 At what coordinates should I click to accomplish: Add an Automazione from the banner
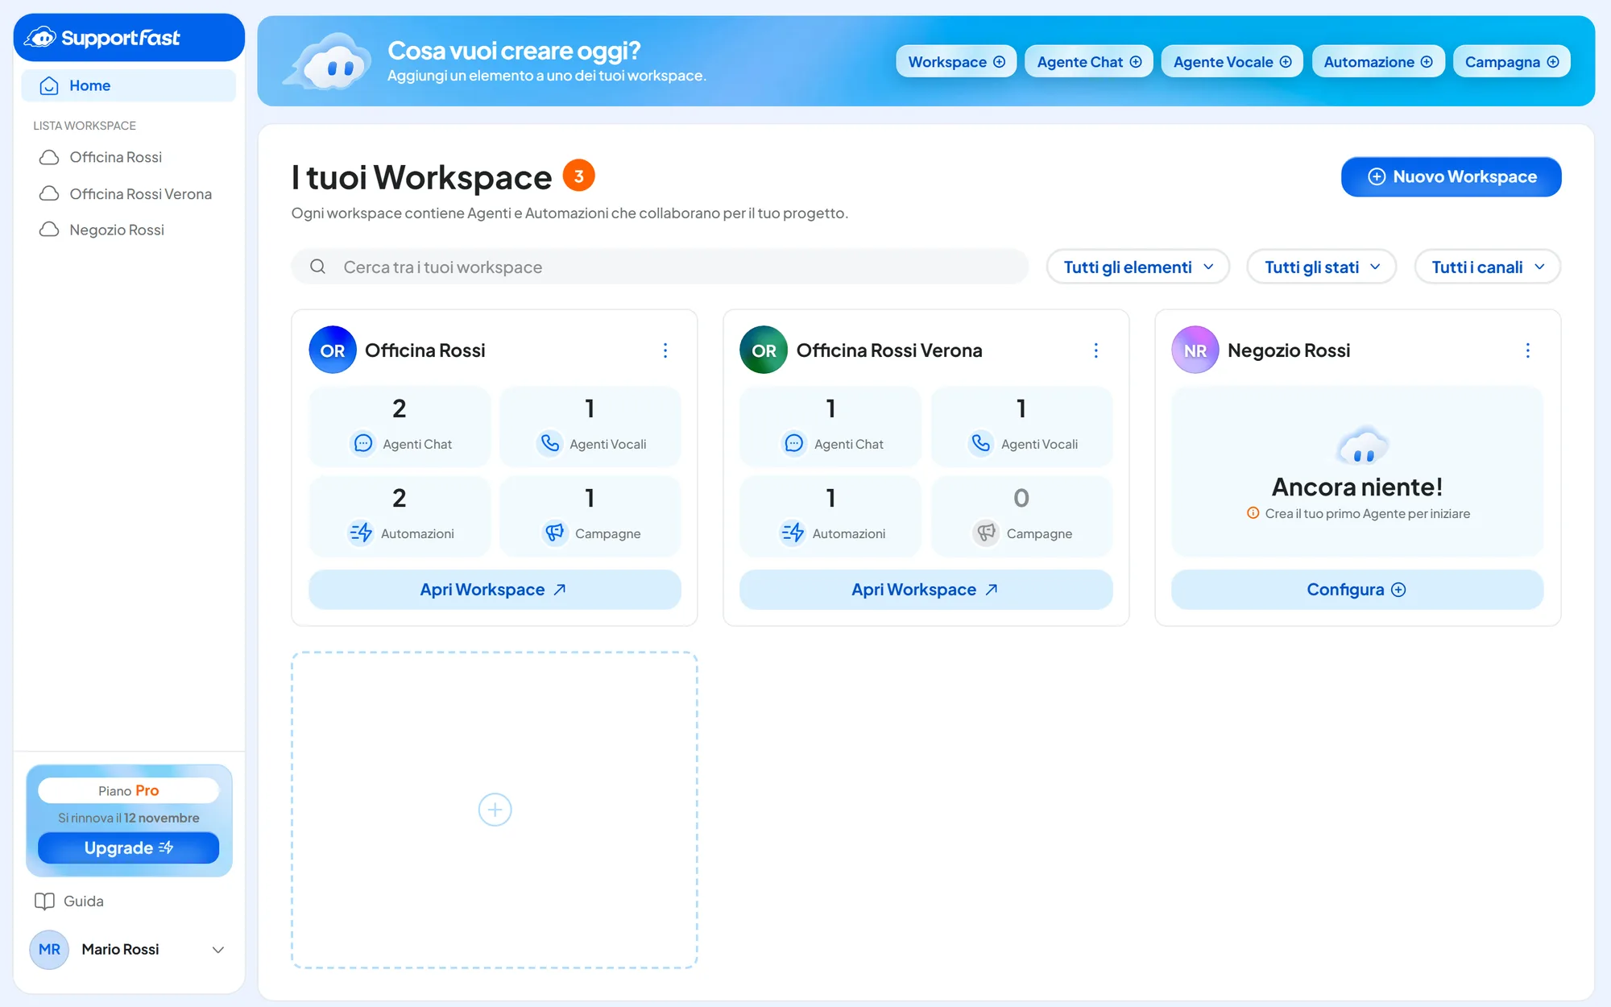(1378, 62)
